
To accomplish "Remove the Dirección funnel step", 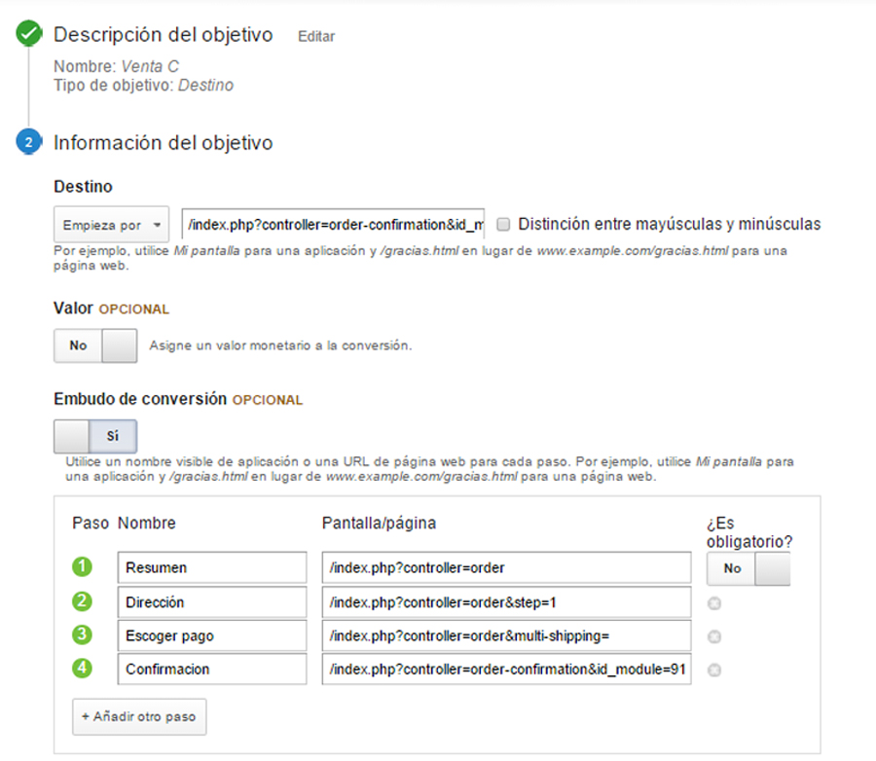I will (x=714, y=603).
